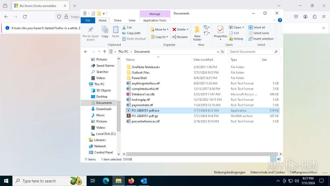330x186 pixels.
Task: Open Firefox application menu
Action: 324,17
